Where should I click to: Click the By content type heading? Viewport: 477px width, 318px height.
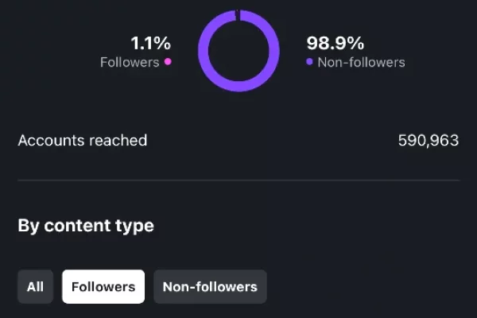point(86,226)
